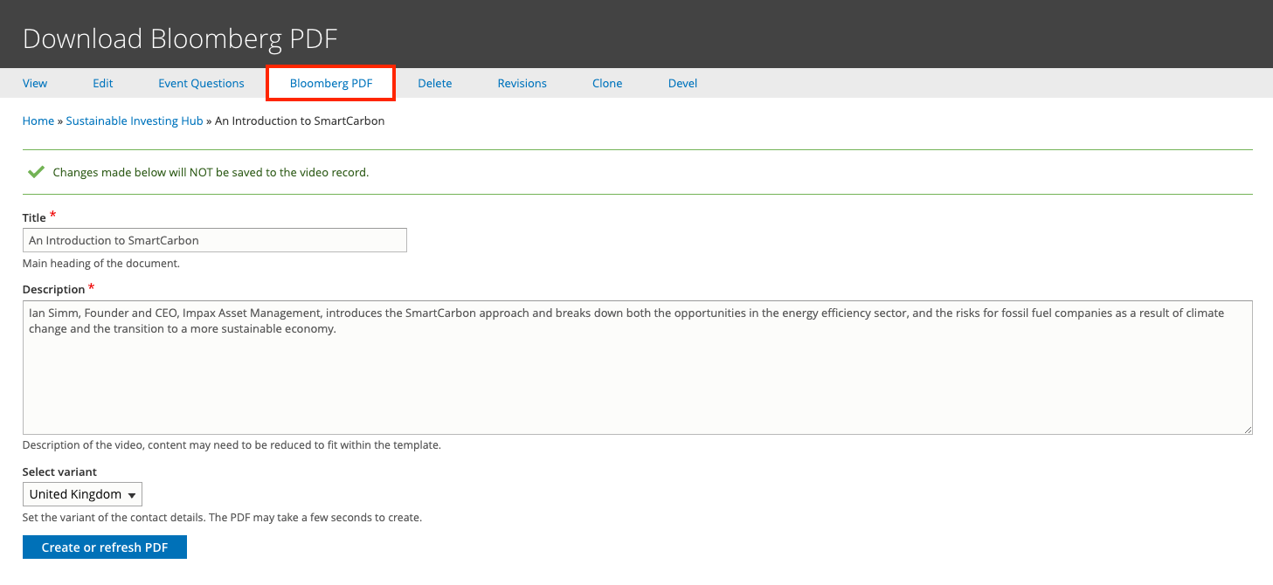This screenshot has width=1273, height=585.
Task: Switch to the Devel tab
Action: 683,83
